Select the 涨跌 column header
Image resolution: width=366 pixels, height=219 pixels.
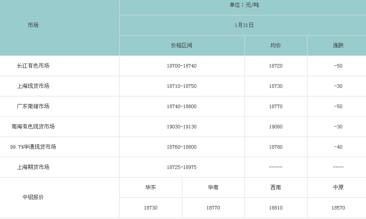click(x=338, y=46)
